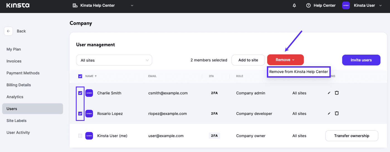The width and height of the screenshot is (390, 152).
Task: Click the Back arrow icon
Action: (8, 31)
